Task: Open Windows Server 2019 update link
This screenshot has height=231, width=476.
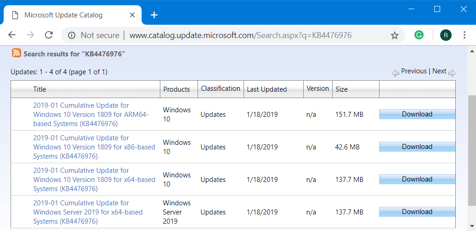Action: 88,212
